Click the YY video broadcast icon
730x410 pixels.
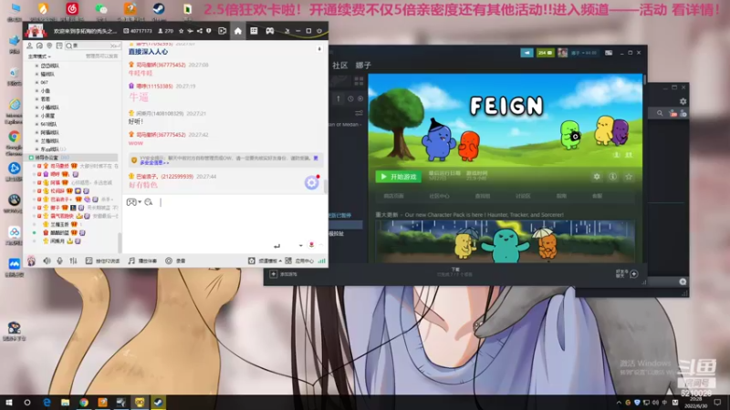[x=222, y=31]
